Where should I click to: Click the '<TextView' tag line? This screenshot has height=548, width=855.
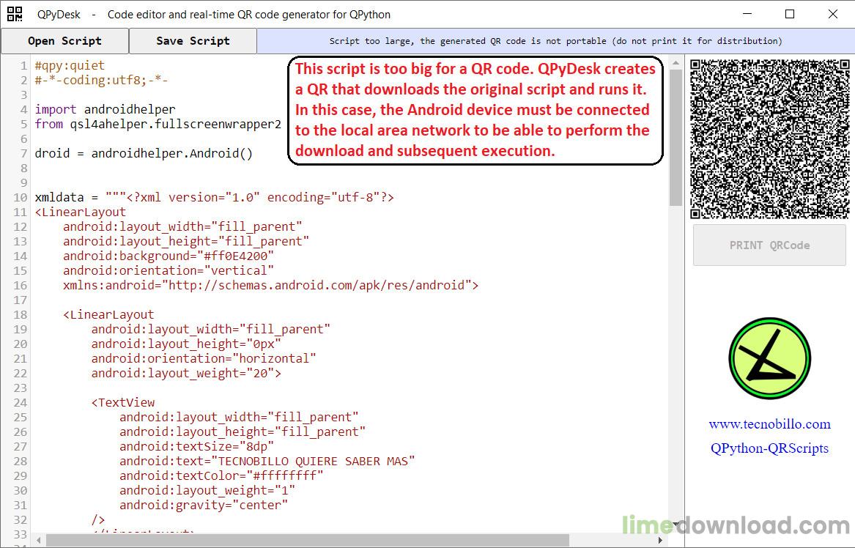(x=123, y=402)
